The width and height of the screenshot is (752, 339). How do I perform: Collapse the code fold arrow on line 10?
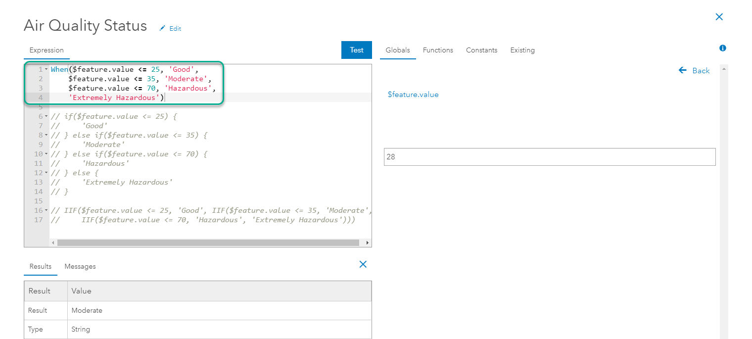[x=46, y=154]
